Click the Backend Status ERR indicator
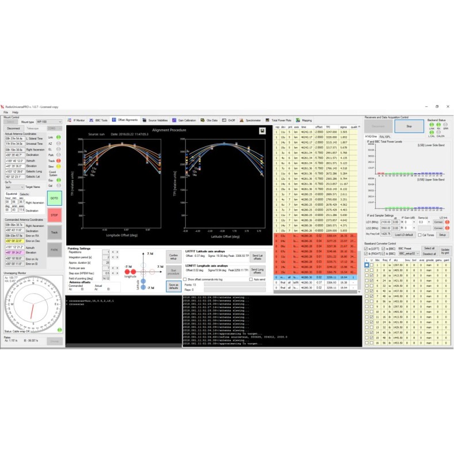This screenshot has height=454, width=454. pyautogui.click(x=445, y=125)
